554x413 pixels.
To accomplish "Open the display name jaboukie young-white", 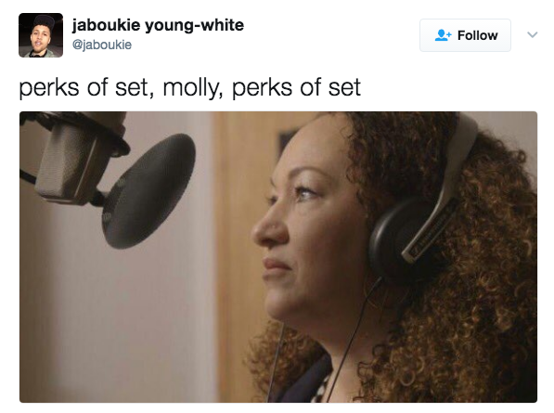I will [158, 25].
